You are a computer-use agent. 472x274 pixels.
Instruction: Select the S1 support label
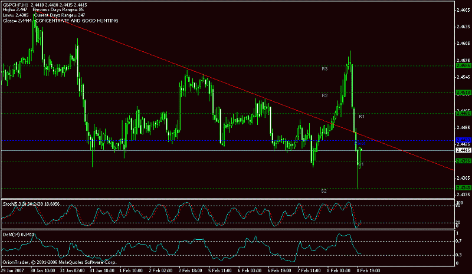coord(360,164)
